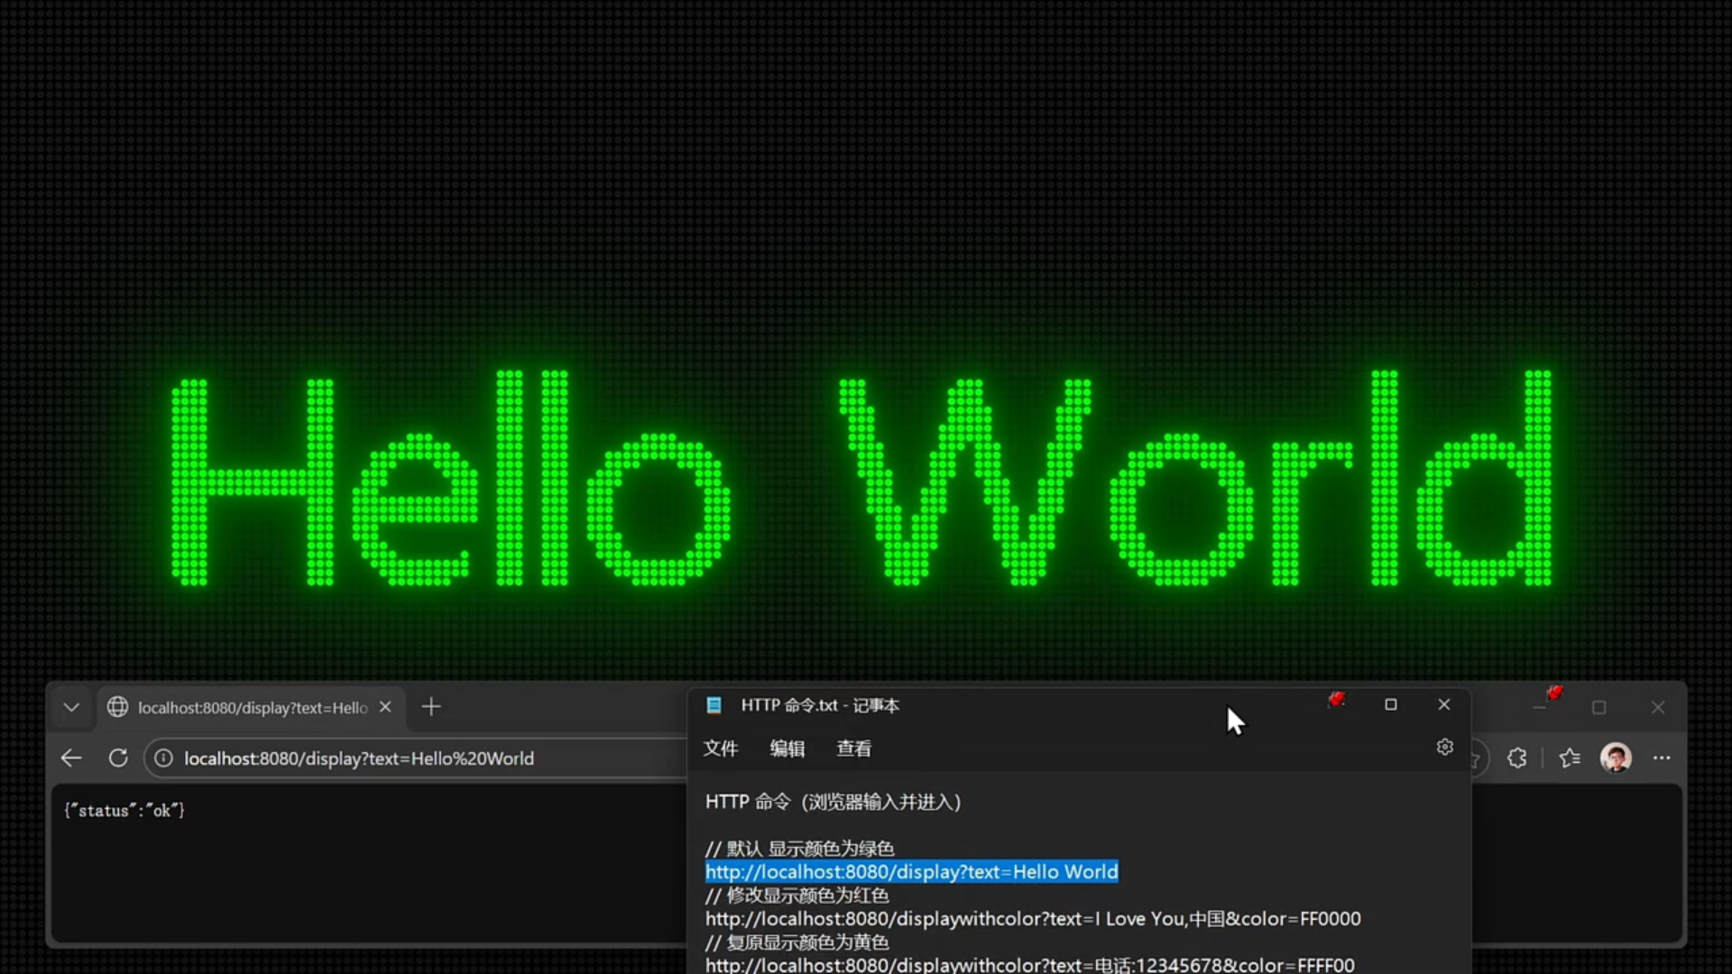Open a new browser tab
This screenshot has height=974, width=1732.
click(x=431, y=707)
